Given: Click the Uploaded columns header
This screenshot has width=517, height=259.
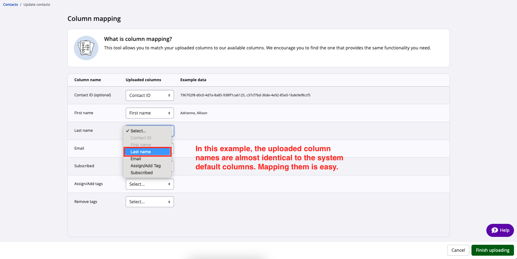Looking at the screenshot, I should coord(143,80).
